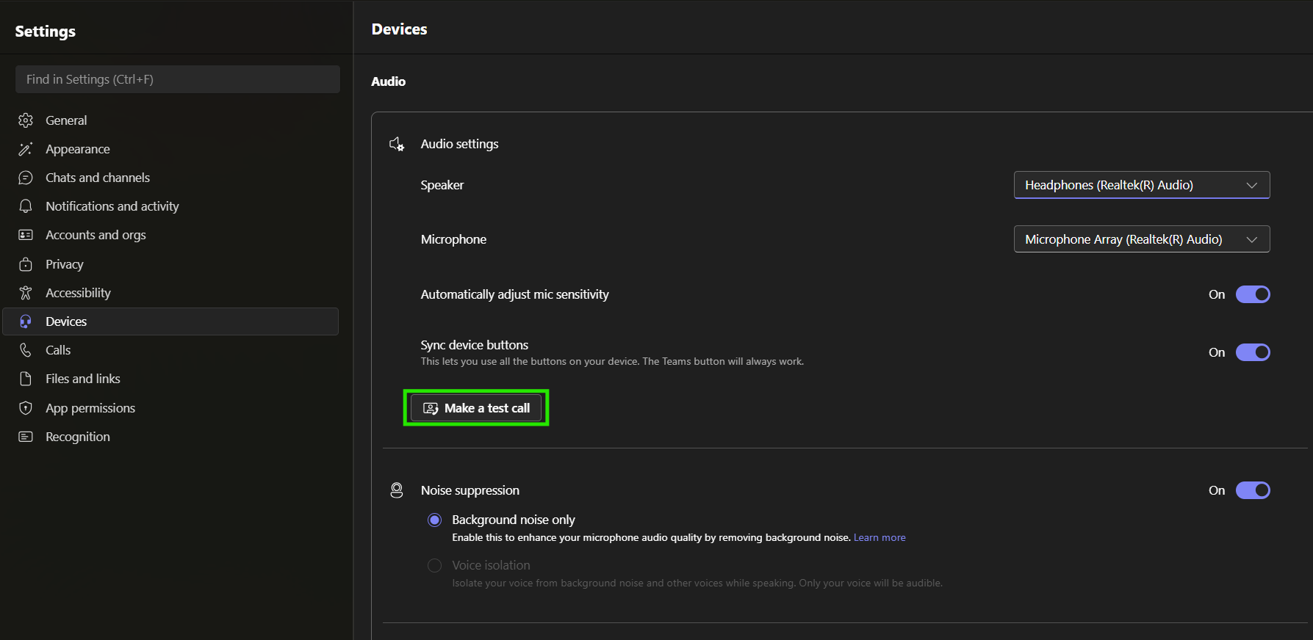Disable the Sync device buttons toggle

[1253, 352]
